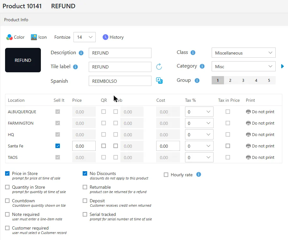Open Tax % dropdown for TAOS
Image resolution: width=288 pixels, height=240 pixels.
[199, 157]
